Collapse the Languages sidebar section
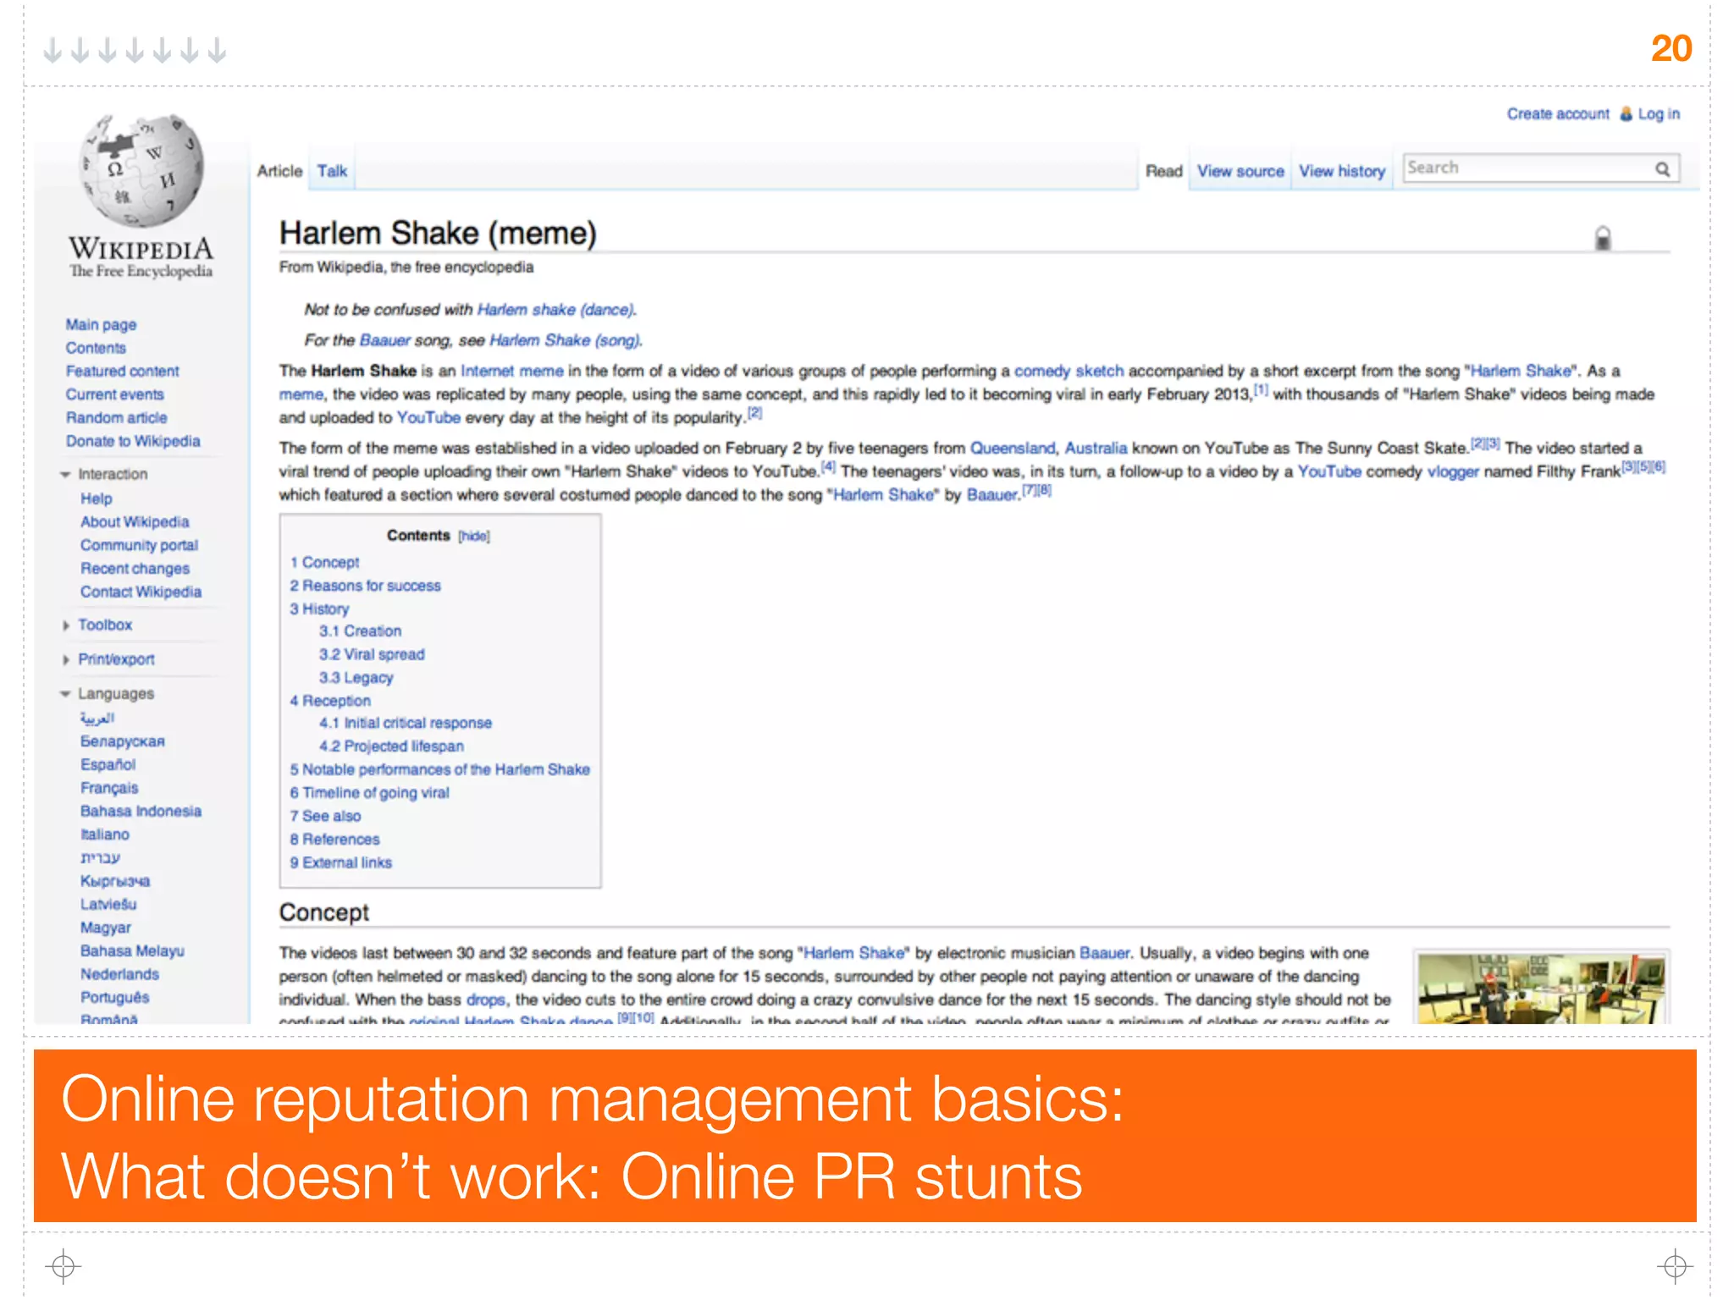 tap(65, 694)
